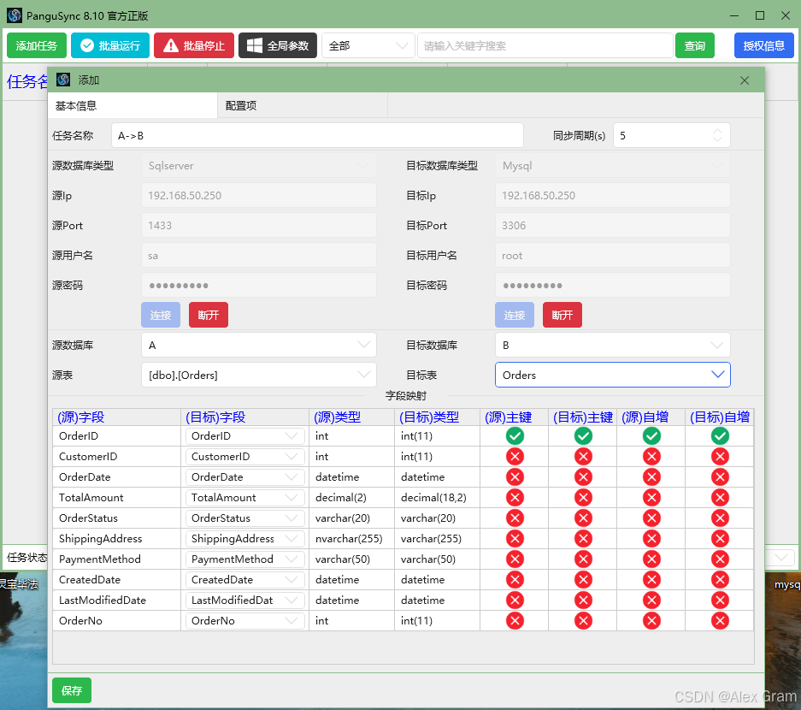The height and width of the screenshot is (710, 801).
Task: Open target field dropdown for LastModifiedDate
Action: click(x=244, y=601)
